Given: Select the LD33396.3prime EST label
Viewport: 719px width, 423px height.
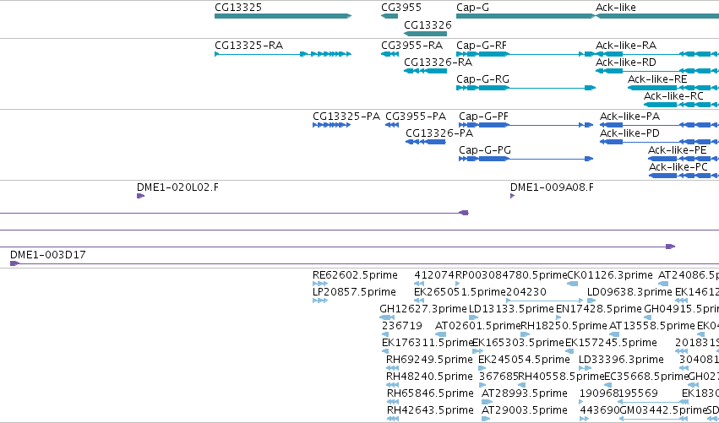Looking at the screenshot, I should 621,360.
